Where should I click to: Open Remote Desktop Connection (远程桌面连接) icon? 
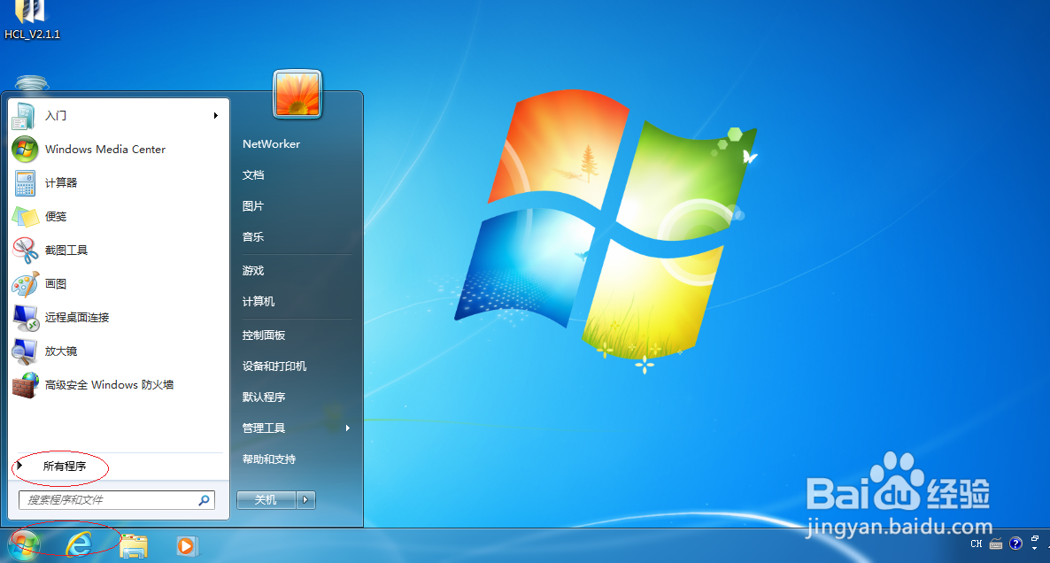pos(26,317)
